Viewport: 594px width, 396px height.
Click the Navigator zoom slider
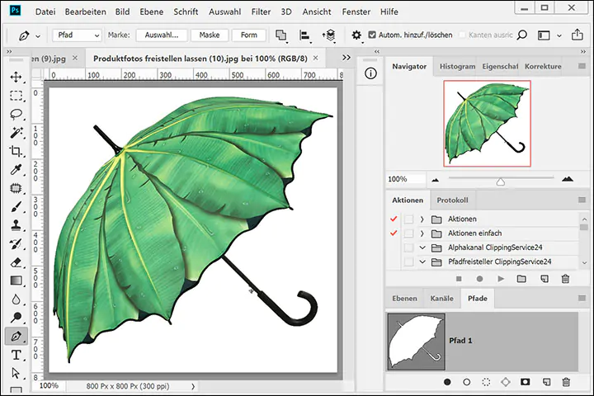coord(500,181)
